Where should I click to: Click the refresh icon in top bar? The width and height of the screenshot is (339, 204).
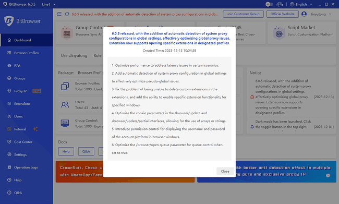[67, 14]
